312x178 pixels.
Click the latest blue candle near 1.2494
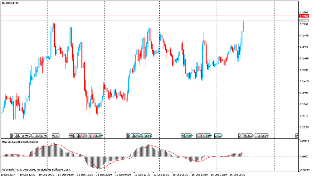[243, 26]
